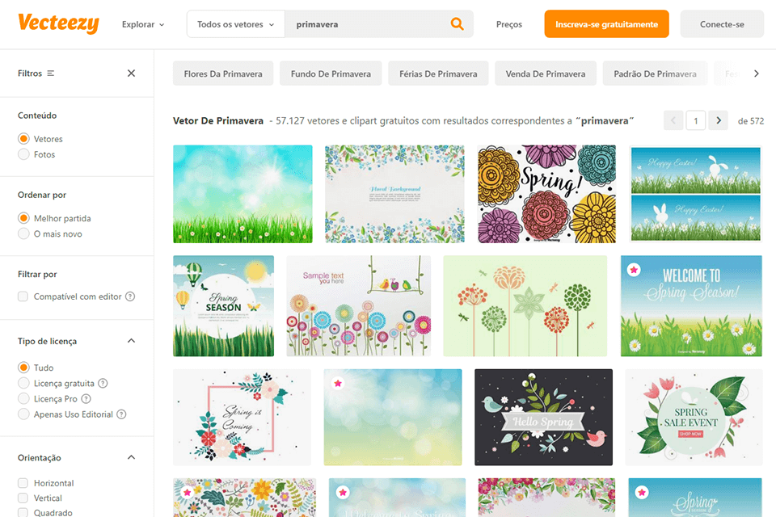The height and width of the screenshot is (517, 776).
Task: Open the Spring Sale Event thumbnail
Action: (x=694, y=417)
